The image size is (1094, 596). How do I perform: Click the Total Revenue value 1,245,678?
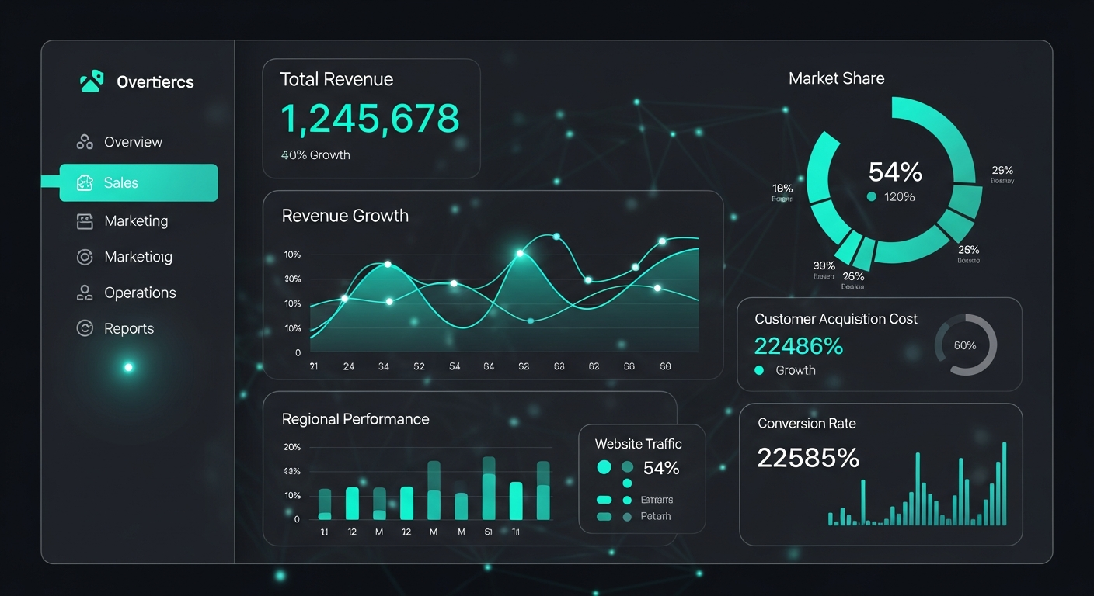click(370, 119)
